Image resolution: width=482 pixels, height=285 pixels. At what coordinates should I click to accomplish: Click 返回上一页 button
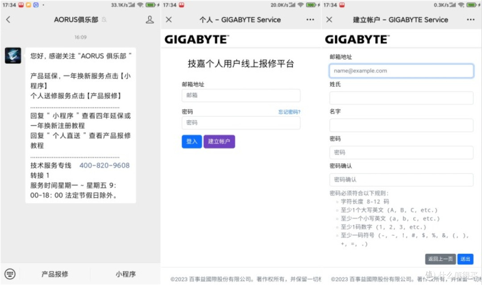(x=440, y=259)
